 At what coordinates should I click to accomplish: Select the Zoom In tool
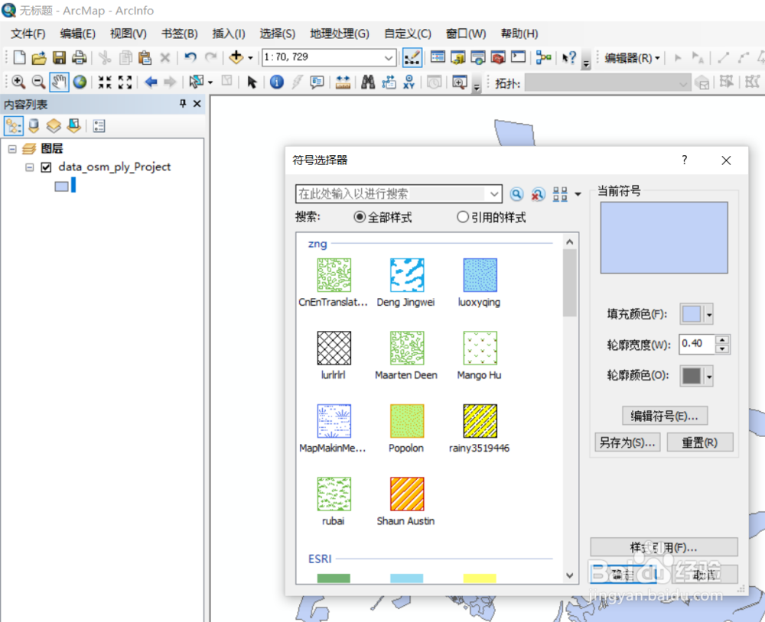(18, 82)
